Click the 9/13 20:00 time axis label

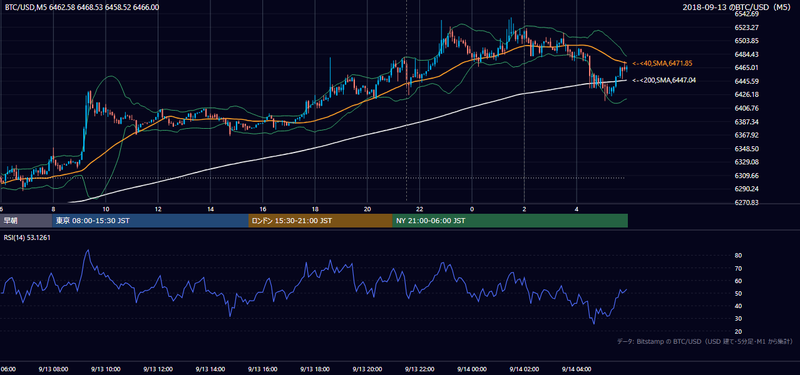pos(367,369)
